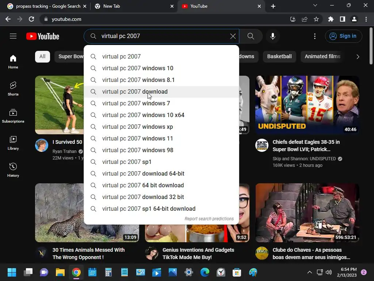Viewport: 374px width, 281px height.
Task: Open tab search dropdown chevron
Action: 315,5
